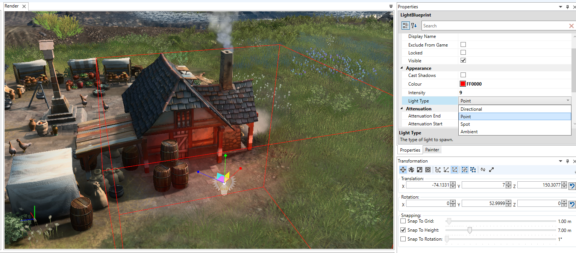Reset translation with the undo arrow
The width and height of the screenshot is (576, 253).
[x=572, y=185]
